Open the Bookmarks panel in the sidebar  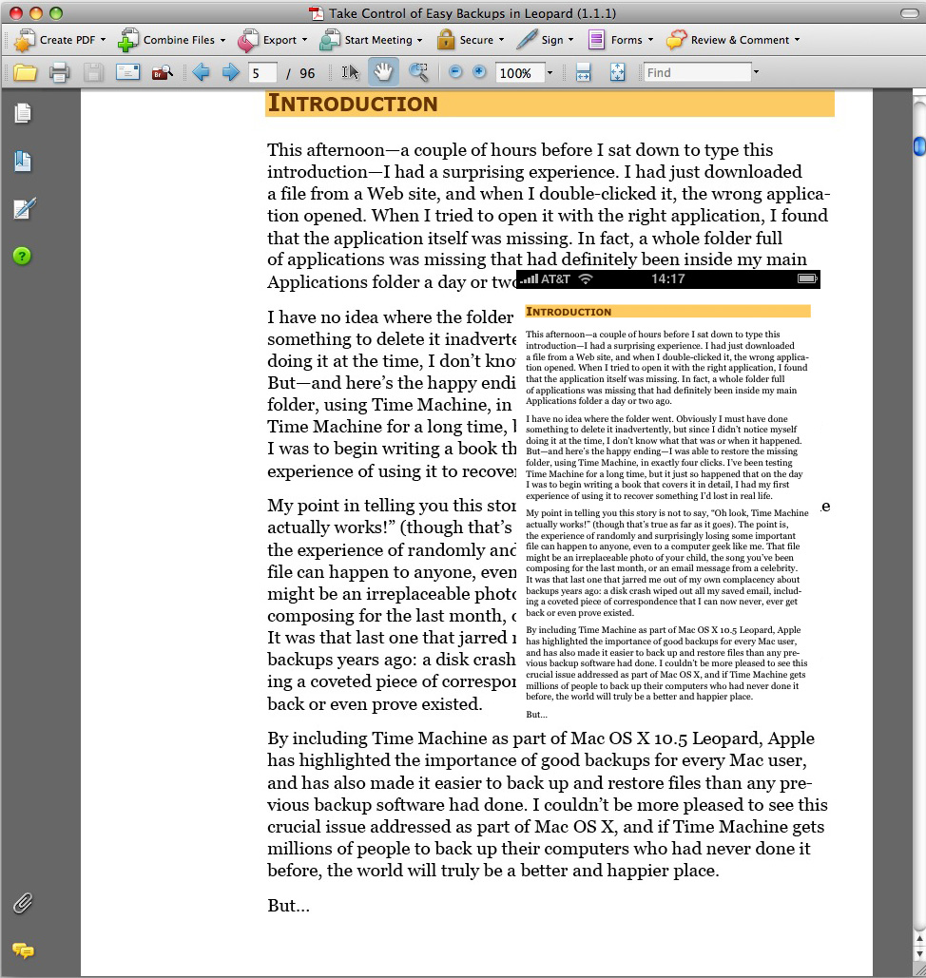[x=23, y=161]
